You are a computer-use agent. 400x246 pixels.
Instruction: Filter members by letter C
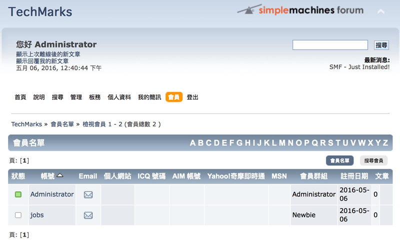click(x=209, y=143)
